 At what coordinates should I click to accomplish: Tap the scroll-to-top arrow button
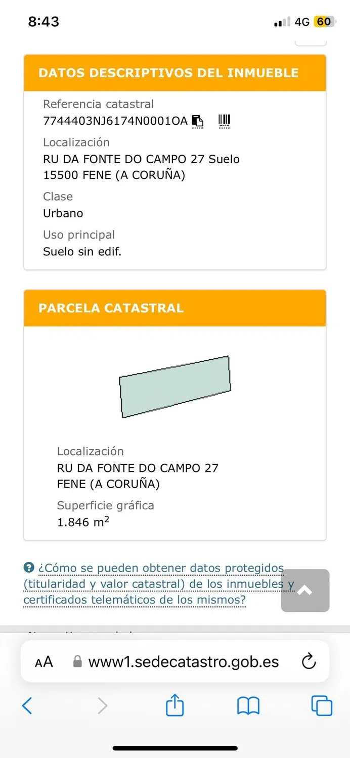(305, 590)
